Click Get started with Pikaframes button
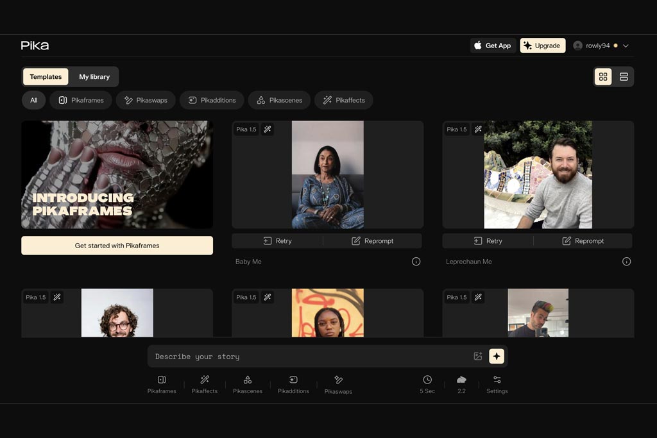 (117, 246)
